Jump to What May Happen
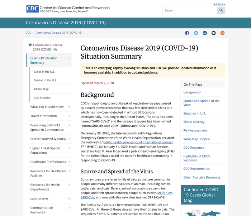The image size is (251, 216). coord(196,139)
